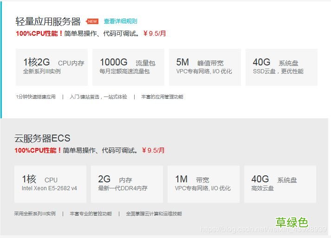Click 丰富的应用管理功能 feature text

click(162, 97)
